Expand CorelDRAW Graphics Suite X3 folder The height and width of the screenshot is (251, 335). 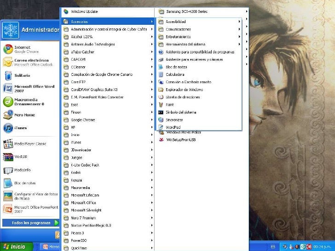[x=108, y=90]
